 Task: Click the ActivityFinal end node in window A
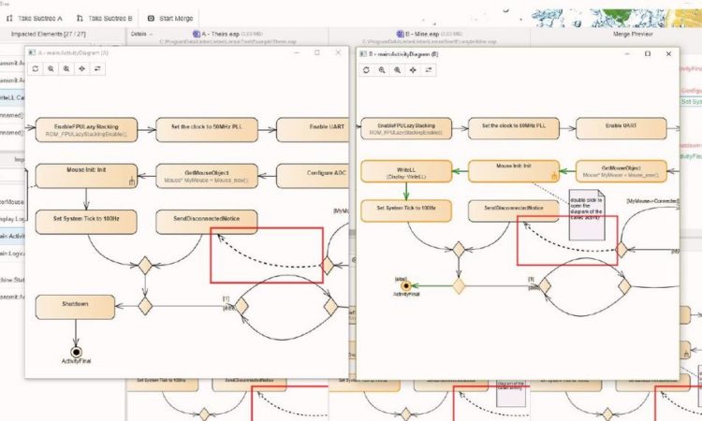pos(76,353)
